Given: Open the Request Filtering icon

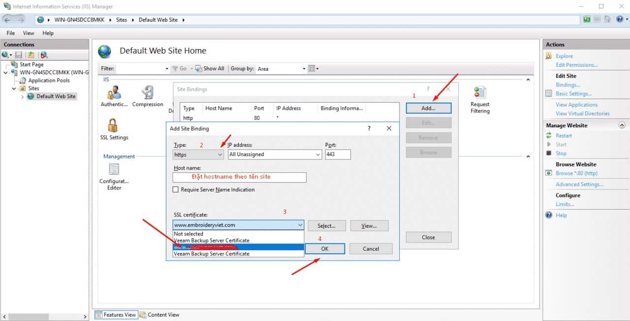Looking at the screenshot, I should (479, 92).
